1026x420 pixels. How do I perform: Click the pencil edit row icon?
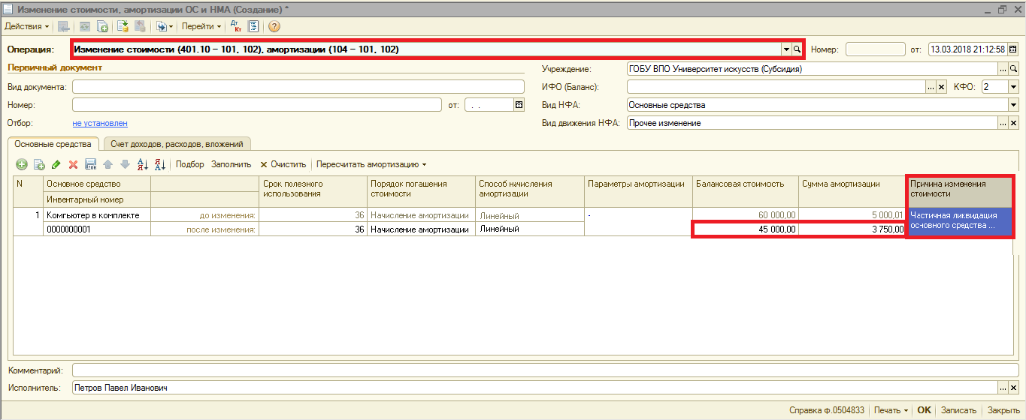[56, 164]
